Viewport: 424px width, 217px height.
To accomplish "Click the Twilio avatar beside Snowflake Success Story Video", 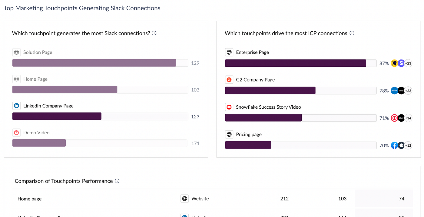I will coord(394,118).
